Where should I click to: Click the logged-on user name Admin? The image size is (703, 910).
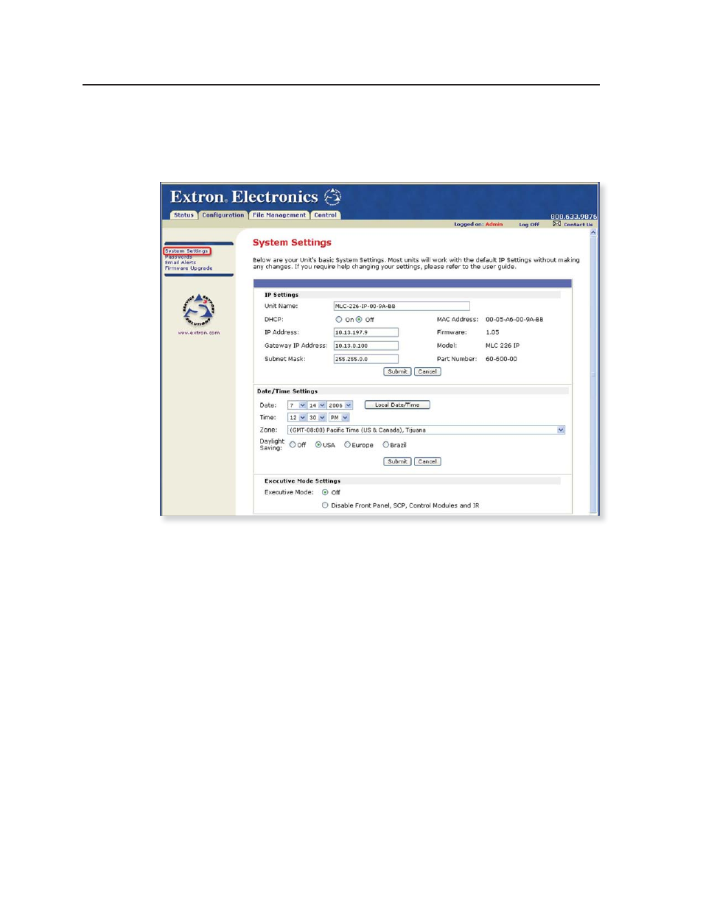pyautogui.click(x=494, y=224)
